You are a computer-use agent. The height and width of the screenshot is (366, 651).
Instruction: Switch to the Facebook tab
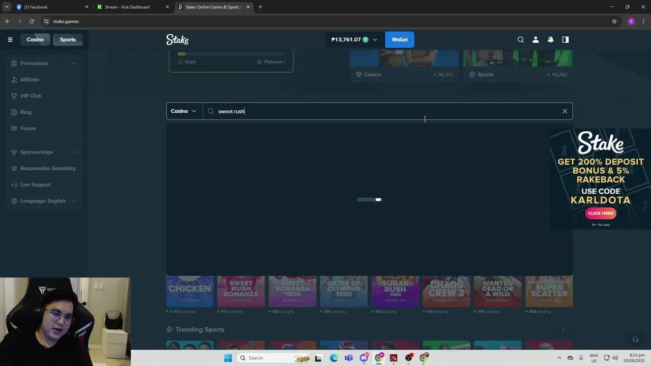coord(51,7)
